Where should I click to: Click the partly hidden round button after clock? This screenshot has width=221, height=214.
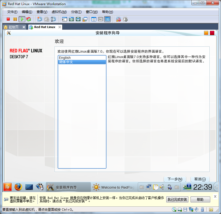216,187
